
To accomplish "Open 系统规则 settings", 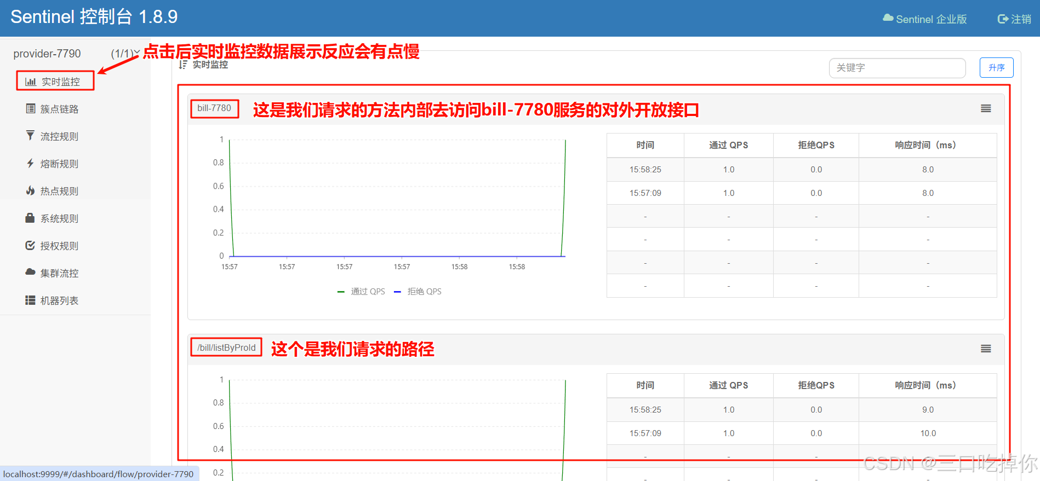I will [59, 218].
